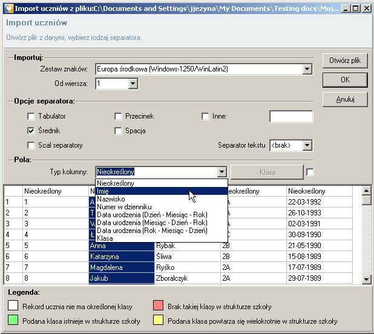Tick the Spacja checkbox

(x=118, y=131)
